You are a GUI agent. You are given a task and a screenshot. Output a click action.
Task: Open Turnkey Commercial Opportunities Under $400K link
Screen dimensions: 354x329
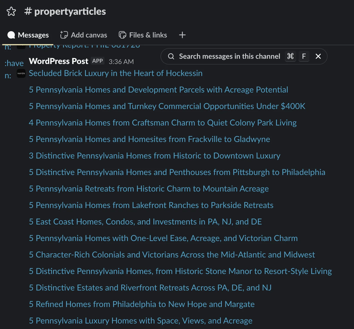pyautogui.click(x=167, y=106)
